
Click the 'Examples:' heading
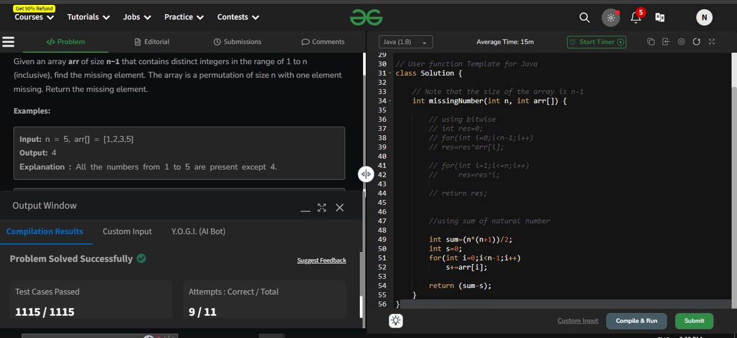point(32,111)
